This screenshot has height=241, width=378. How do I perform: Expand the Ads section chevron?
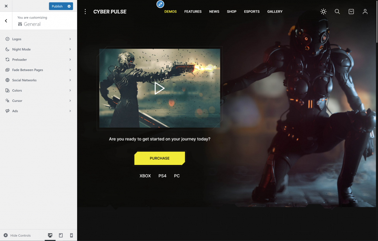click(x=70, y=111)
